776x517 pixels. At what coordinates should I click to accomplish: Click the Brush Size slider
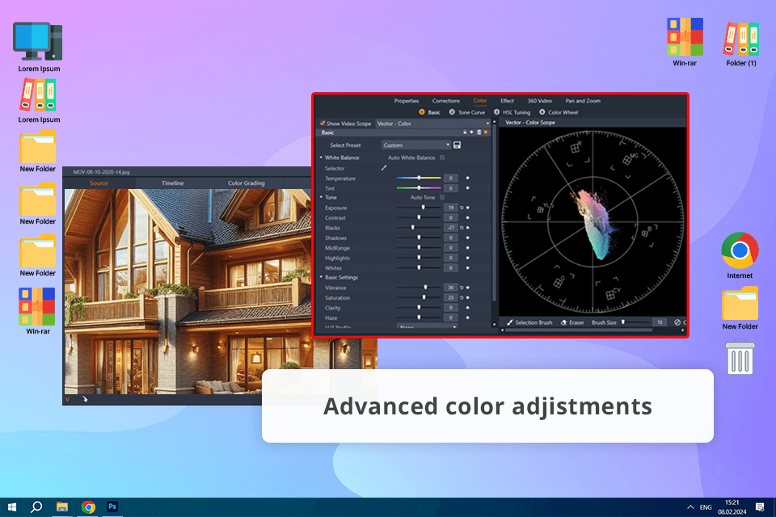tap(635, 322)
